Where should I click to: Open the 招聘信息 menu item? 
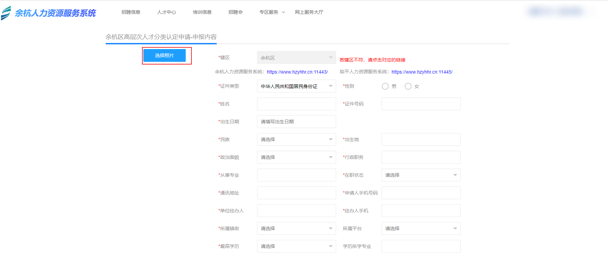pyautogui.click(x=131, y=12)
